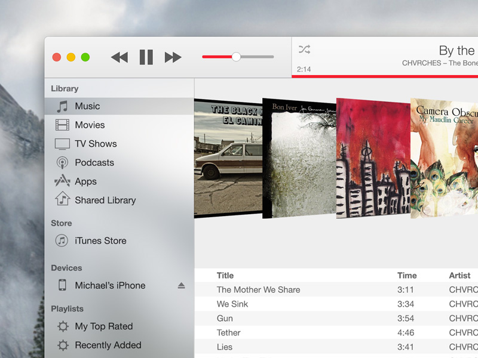The image size is (478, 358).
Task: Open My Top Rated playlist label
Action: [103, 326]
